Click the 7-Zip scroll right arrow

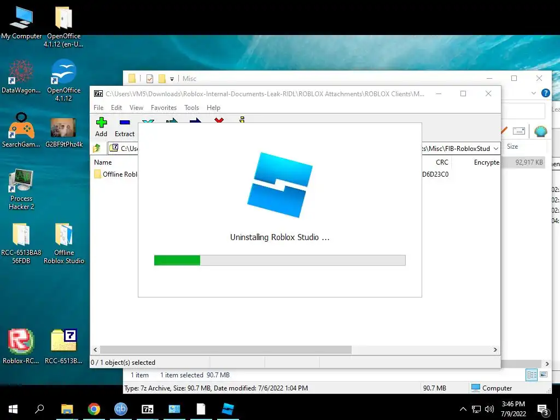495,349
